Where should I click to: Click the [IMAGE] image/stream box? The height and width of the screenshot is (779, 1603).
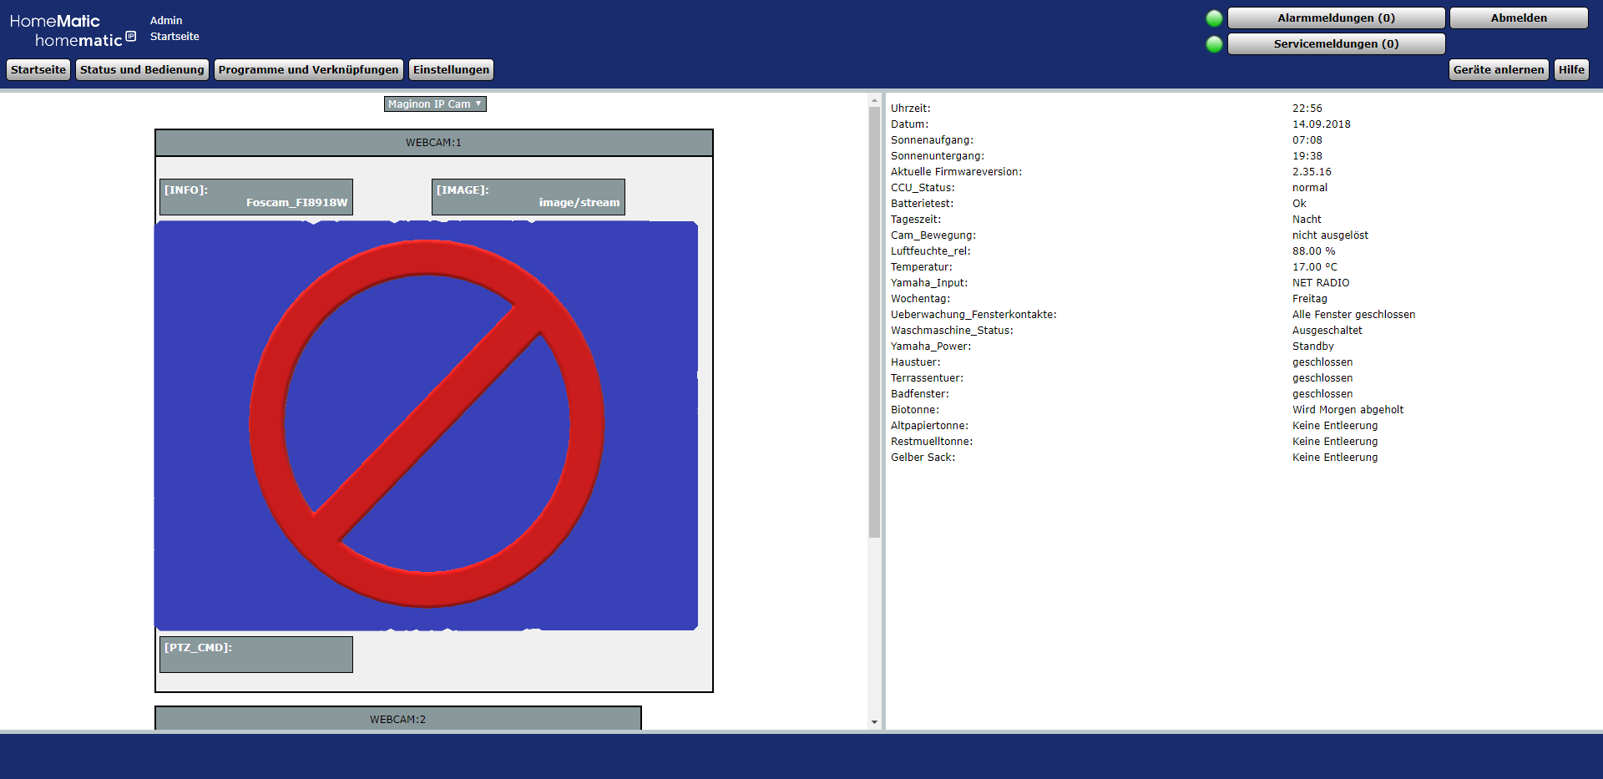[x=528, y=197]
